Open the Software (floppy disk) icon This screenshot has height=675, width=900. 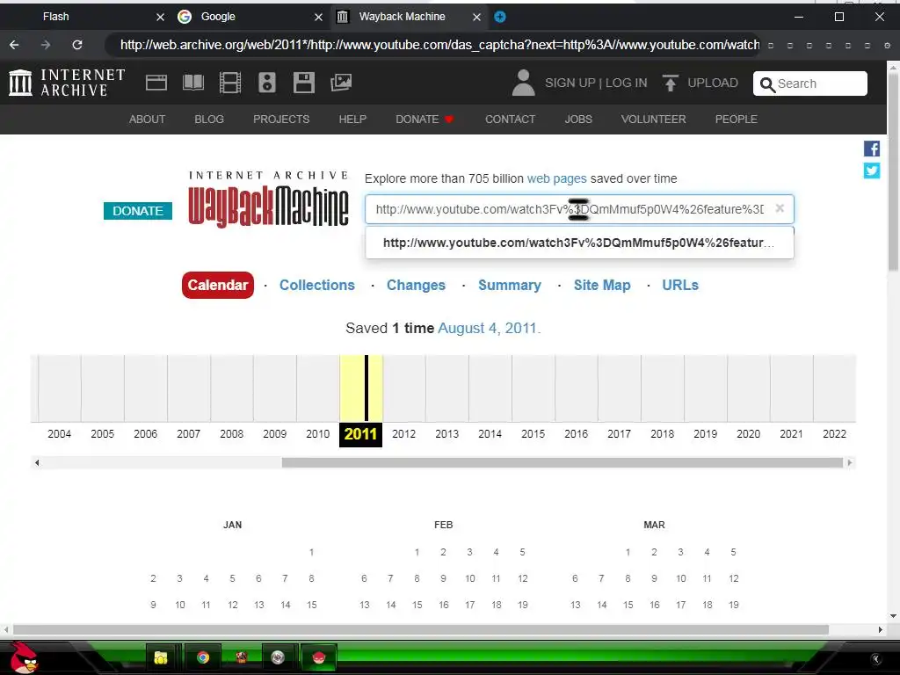pos(303,83)
